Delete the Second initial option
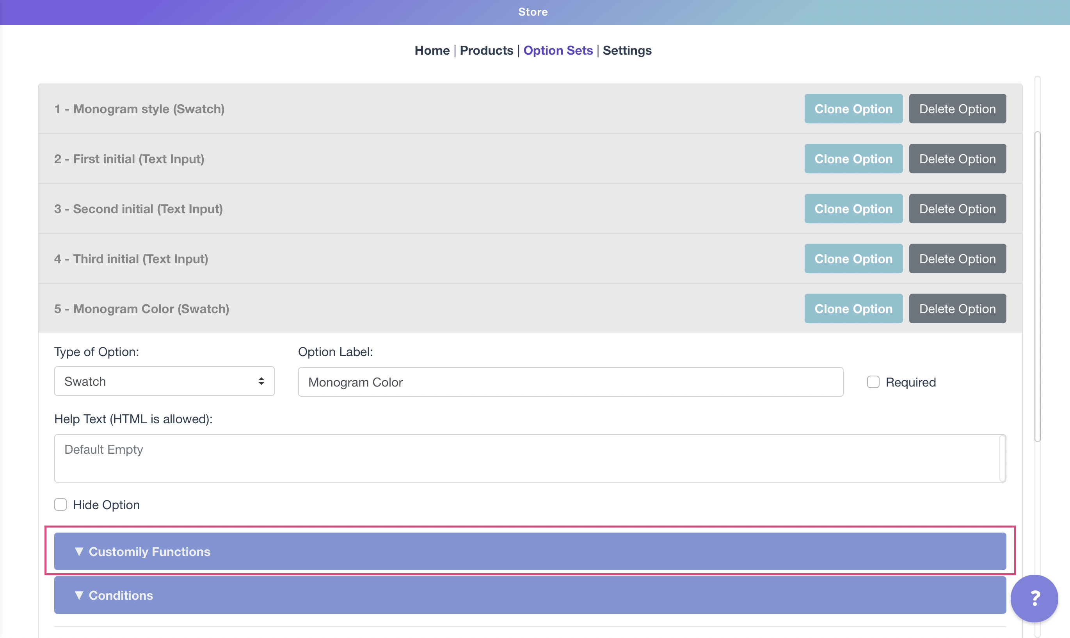This screenshot has height=638, width=1070. click(x=957, y=209)
